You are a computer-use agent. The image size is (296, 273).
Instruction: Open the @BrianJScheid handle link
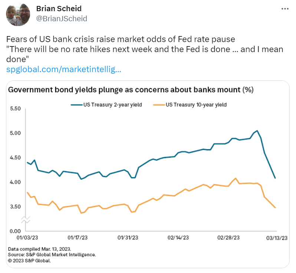[x=62, y=18]
